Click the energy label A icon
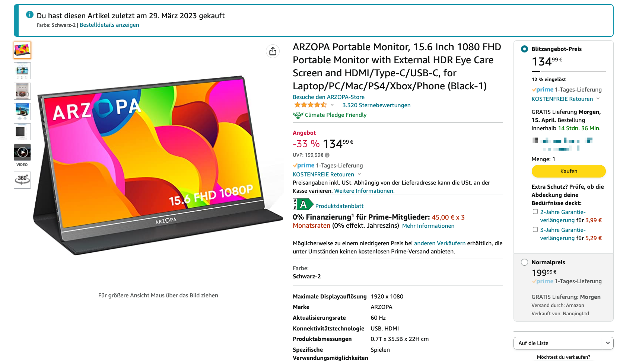Viewport: 623px width, 361px height. (x=303, y=204)
